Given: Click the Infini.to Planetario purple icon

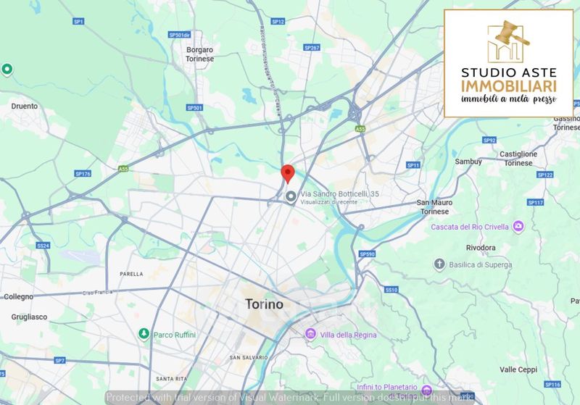Looking at the screenshot, I should (426, 391).
